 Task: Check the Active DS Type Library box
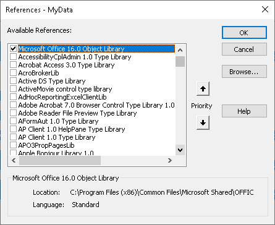(13, 81)
